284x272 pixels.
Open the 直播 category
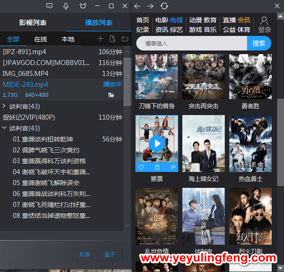(229, 20)
